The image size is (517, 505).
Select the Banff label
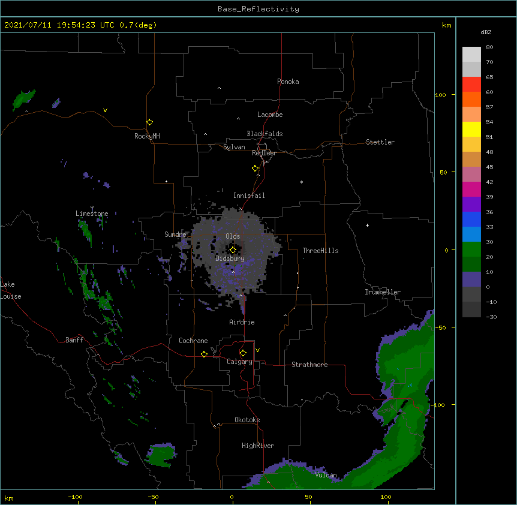click(74, 340)
